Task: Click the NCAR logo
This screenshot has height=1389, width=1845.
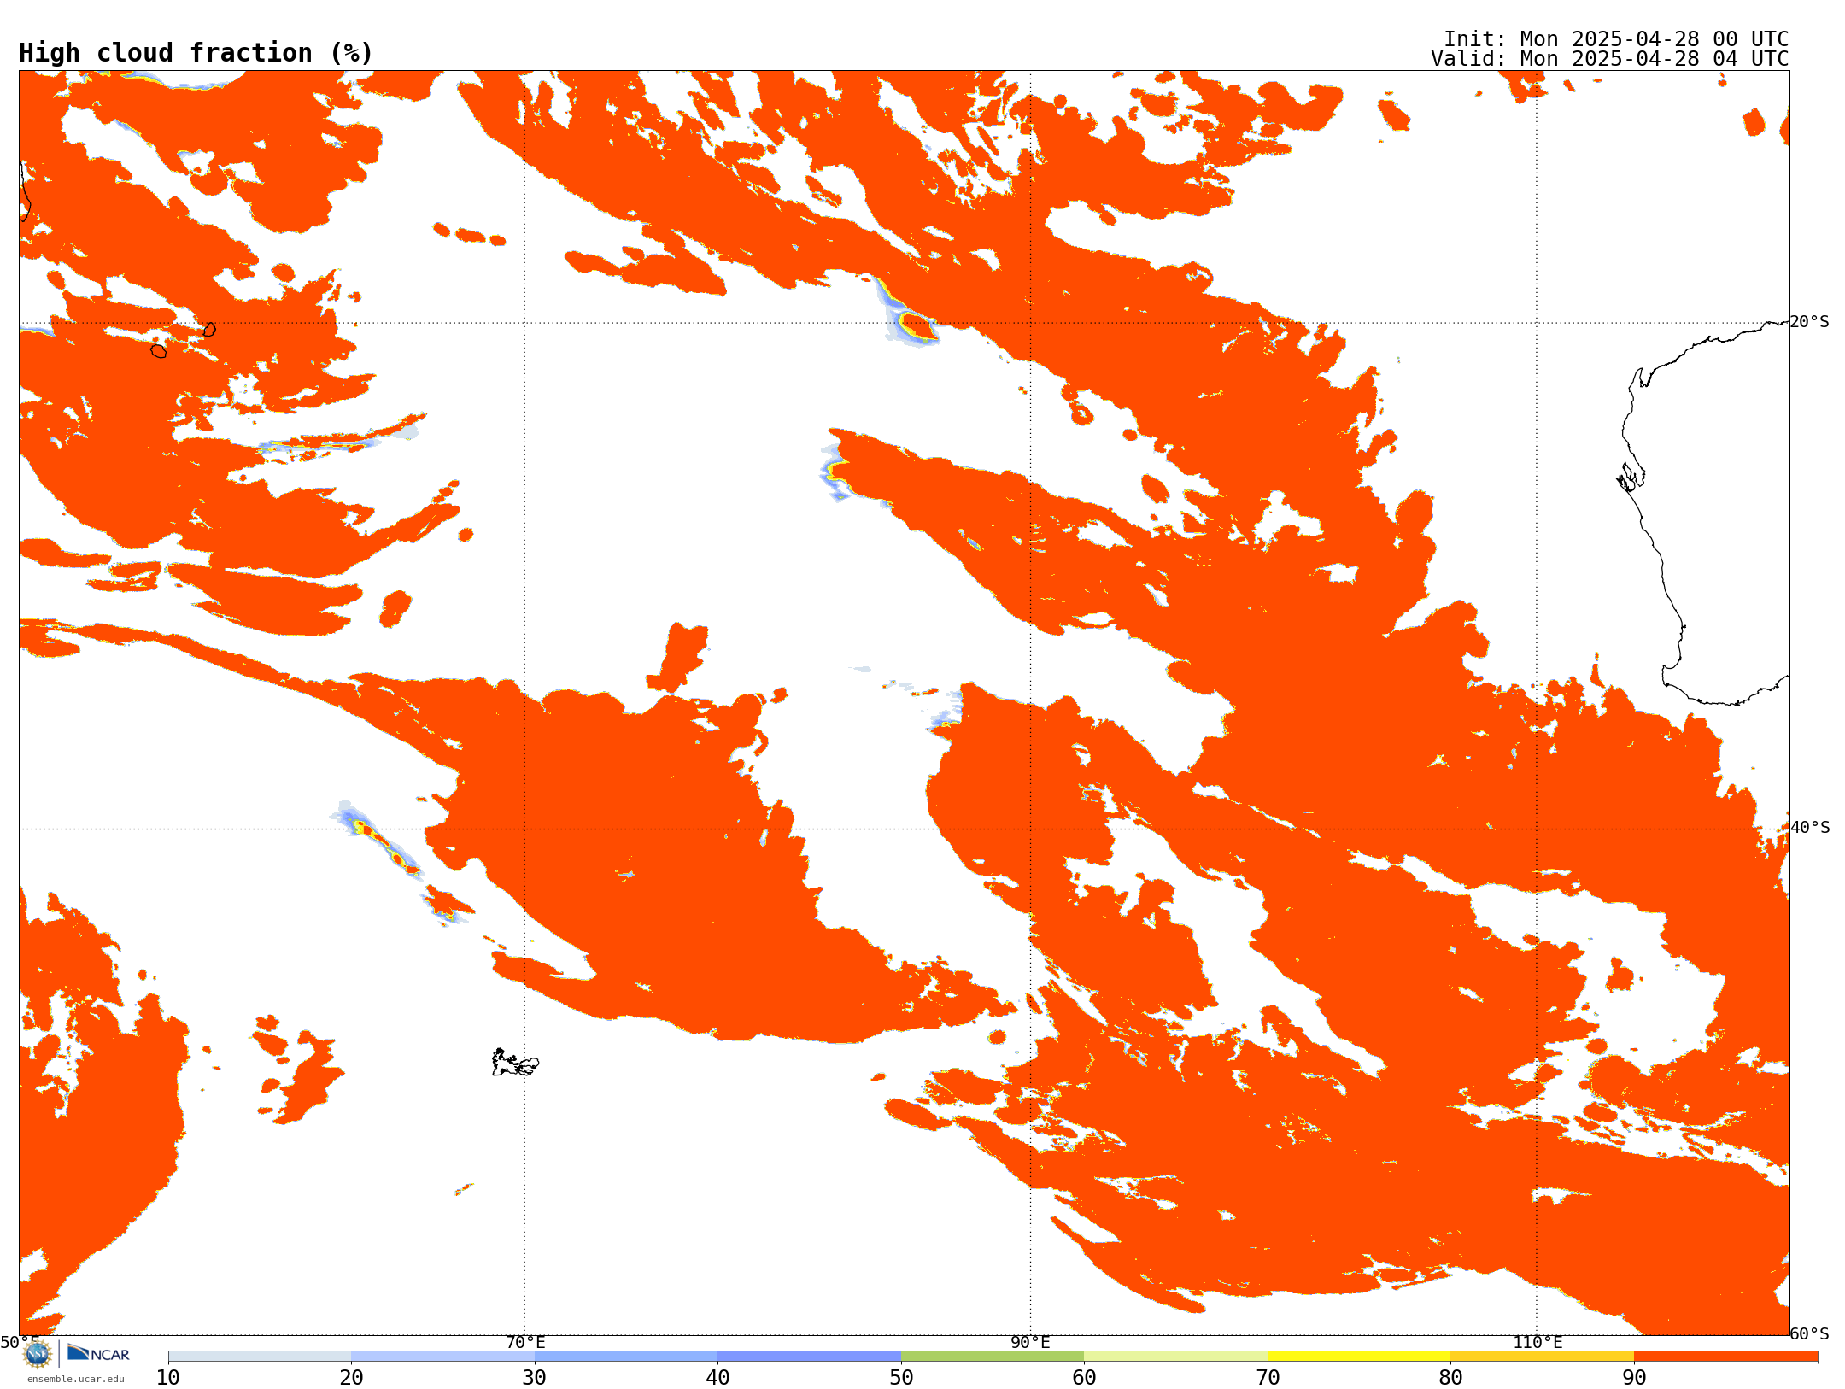Action: [98, 1353]
